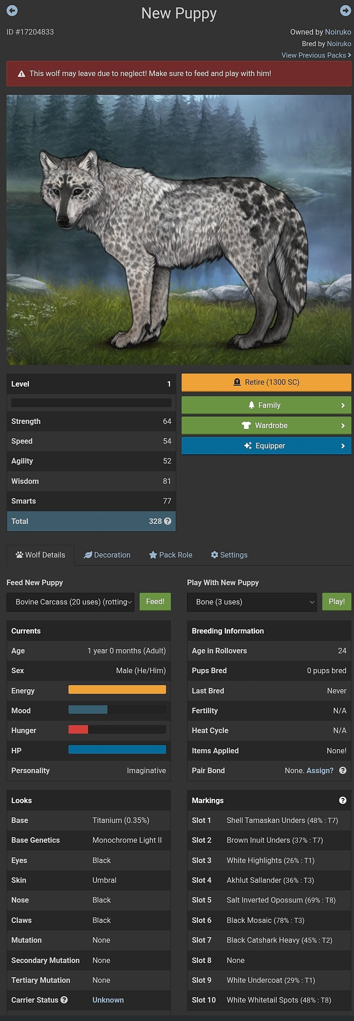This screenshot has width=354, height=1021.
Task: Open the Equipper page button
Action: pos(266,446)
